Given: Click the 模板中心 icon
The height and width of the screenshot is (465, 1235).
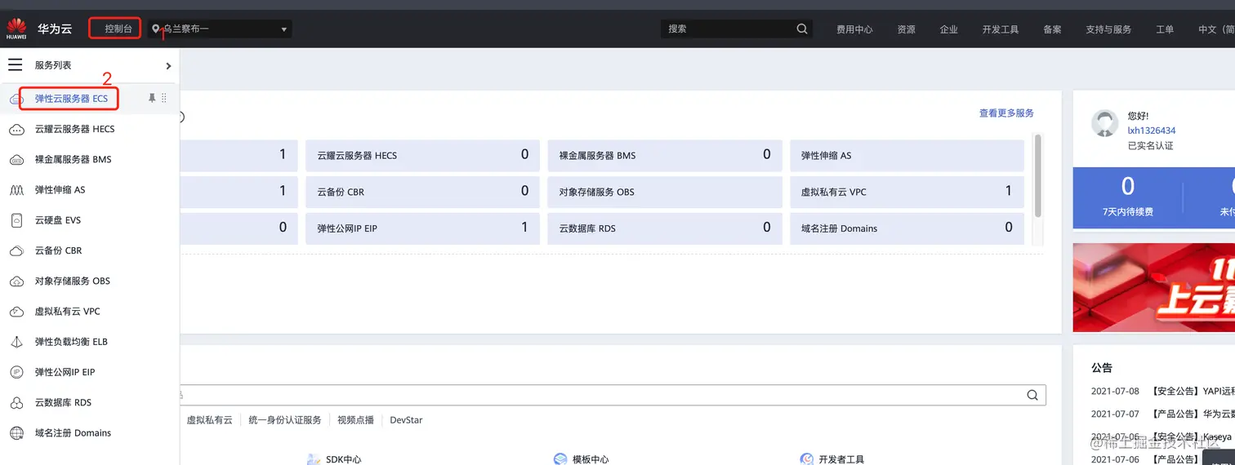Looking at the screenshot, I should coord(560,459).
